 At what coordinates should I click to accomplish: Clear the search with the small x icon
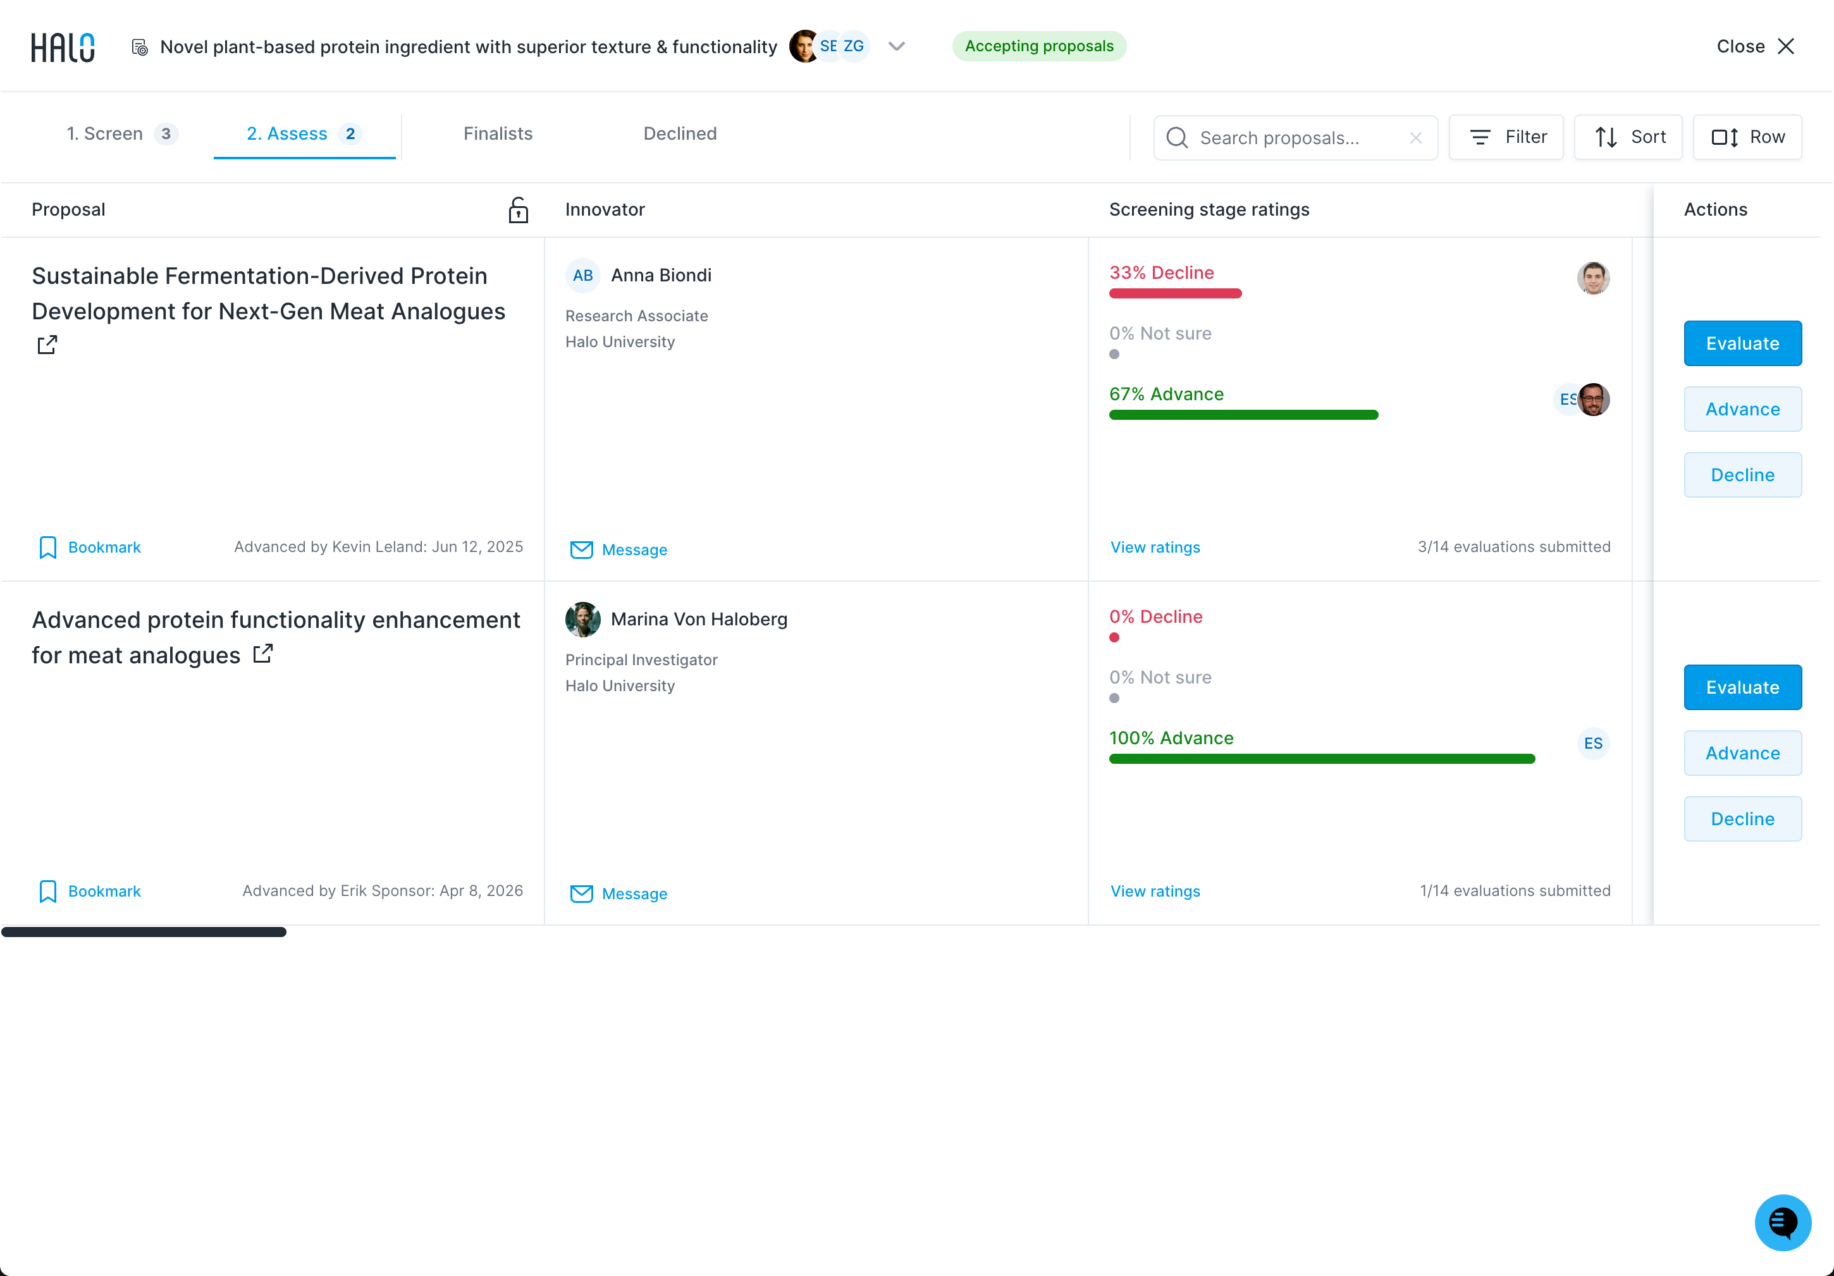coord(1415,137)
